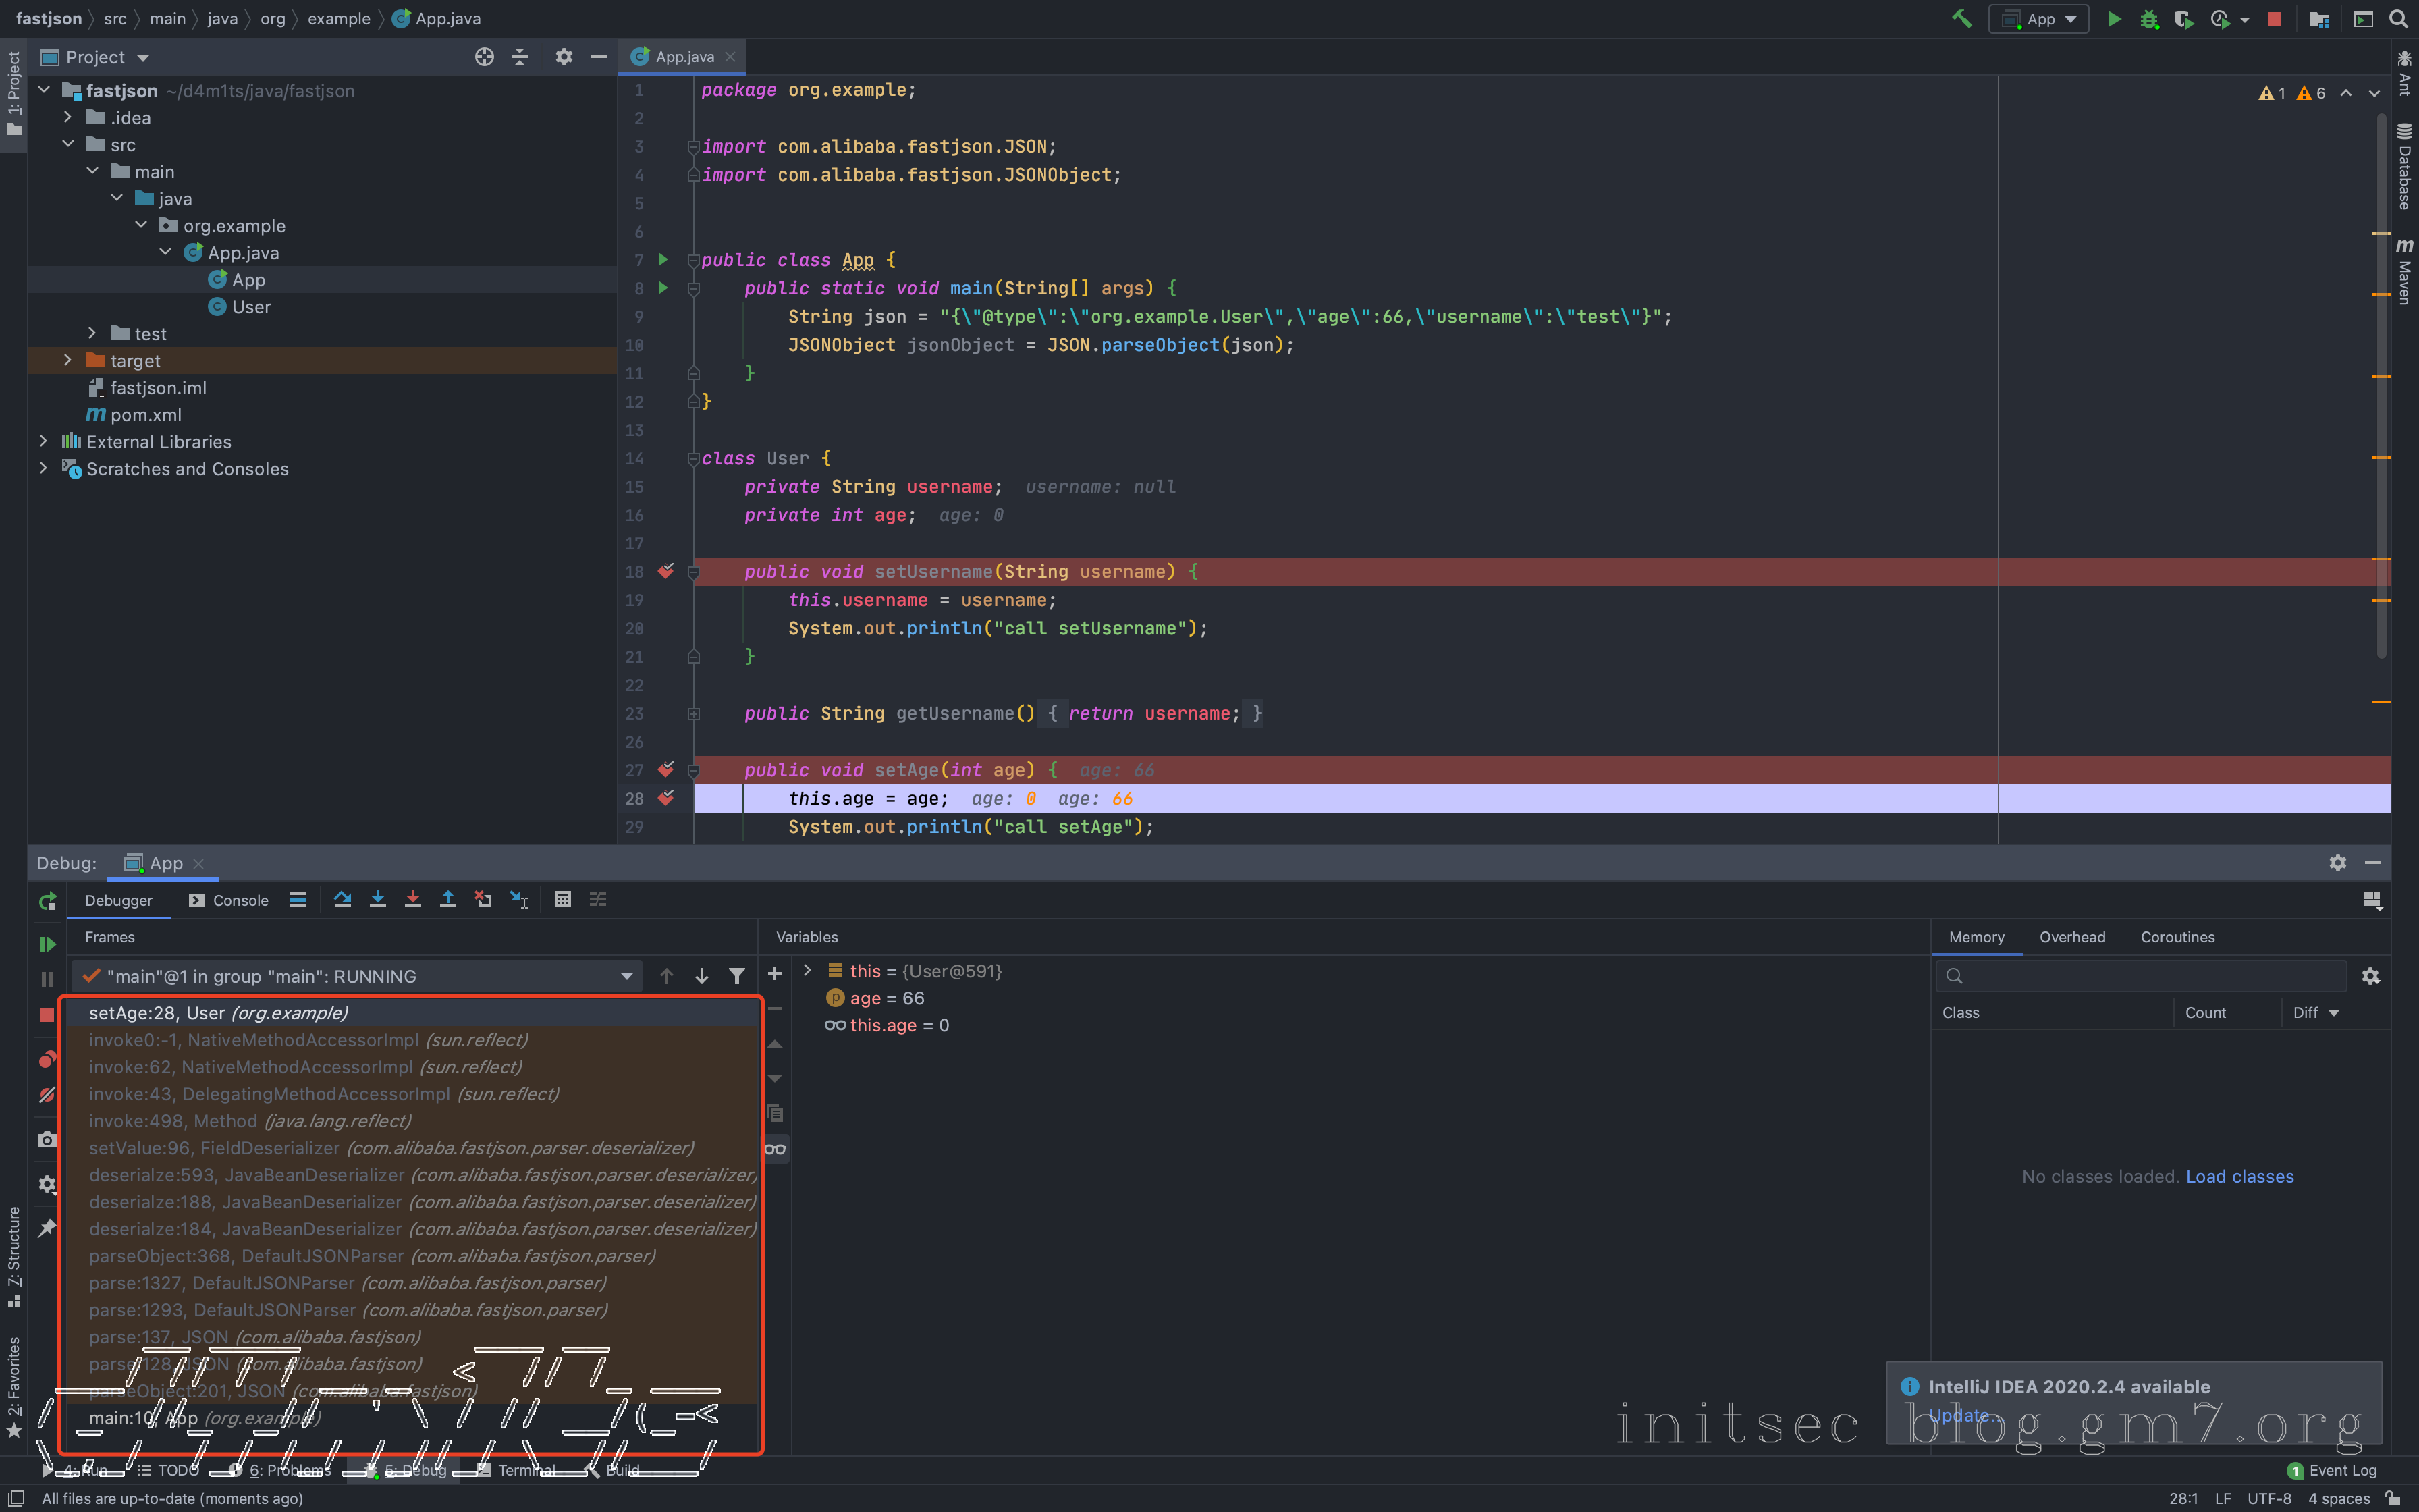2419x1512 pixels.
Task: Toggle breakpoint at line 28
Action: click(x=665, y=798)
